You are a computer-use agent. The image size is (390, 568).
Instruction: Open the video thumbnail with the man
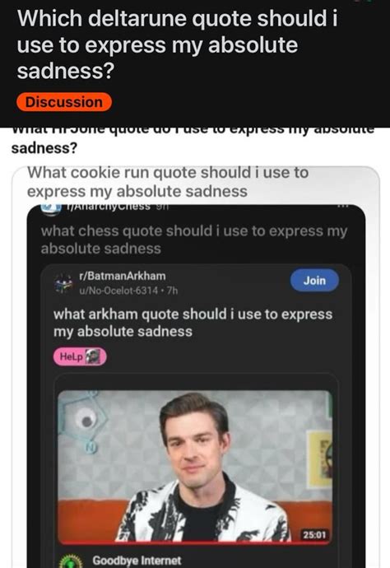point(195,466)
